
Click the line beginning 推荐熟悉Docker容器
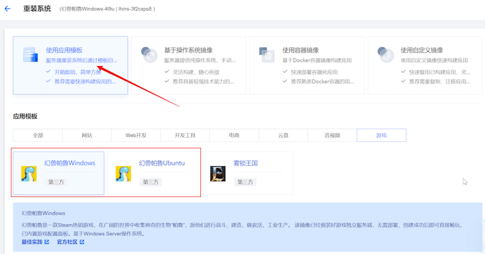tap(322, 82)
